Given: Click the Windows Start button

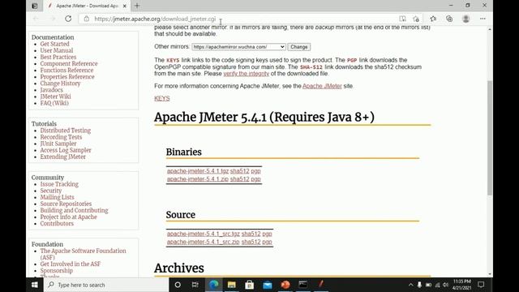Looking at the screenshot, I should 35,285.
